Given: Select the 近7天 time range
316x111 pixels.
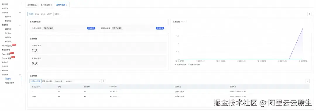Looking at the screenshot, I should [x=43, y=14].
